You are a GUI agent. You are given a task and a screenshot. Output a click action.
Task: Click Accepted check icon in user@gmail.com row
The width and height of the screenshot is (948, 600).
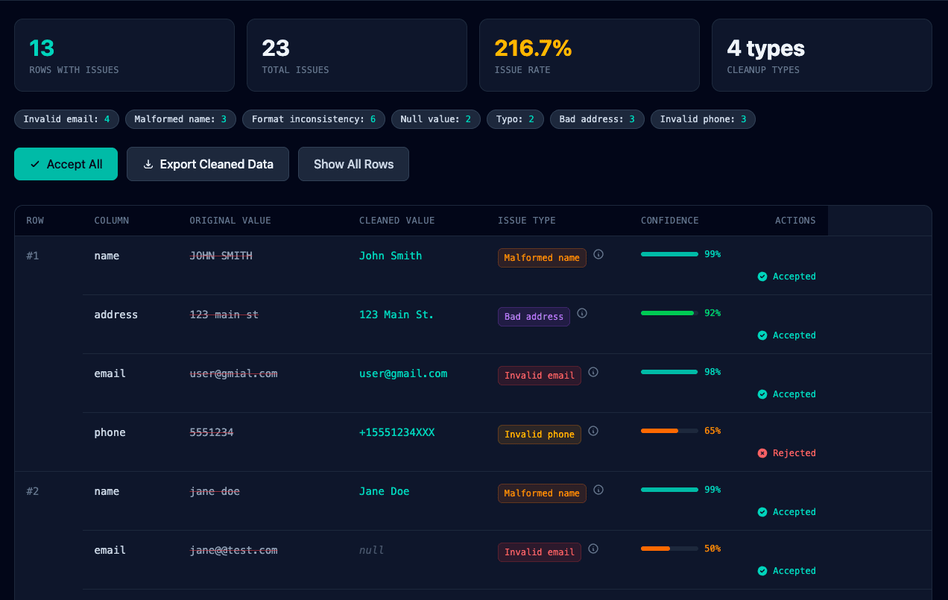point(762,394)
